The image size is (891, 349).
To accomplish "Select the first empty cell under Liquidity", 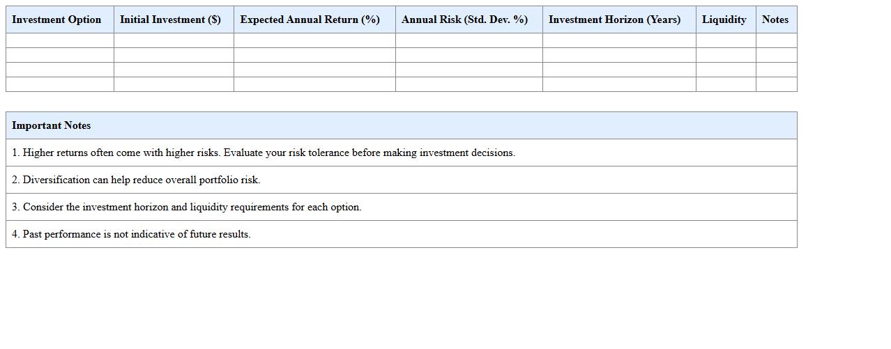I will (x=726, y=40).
